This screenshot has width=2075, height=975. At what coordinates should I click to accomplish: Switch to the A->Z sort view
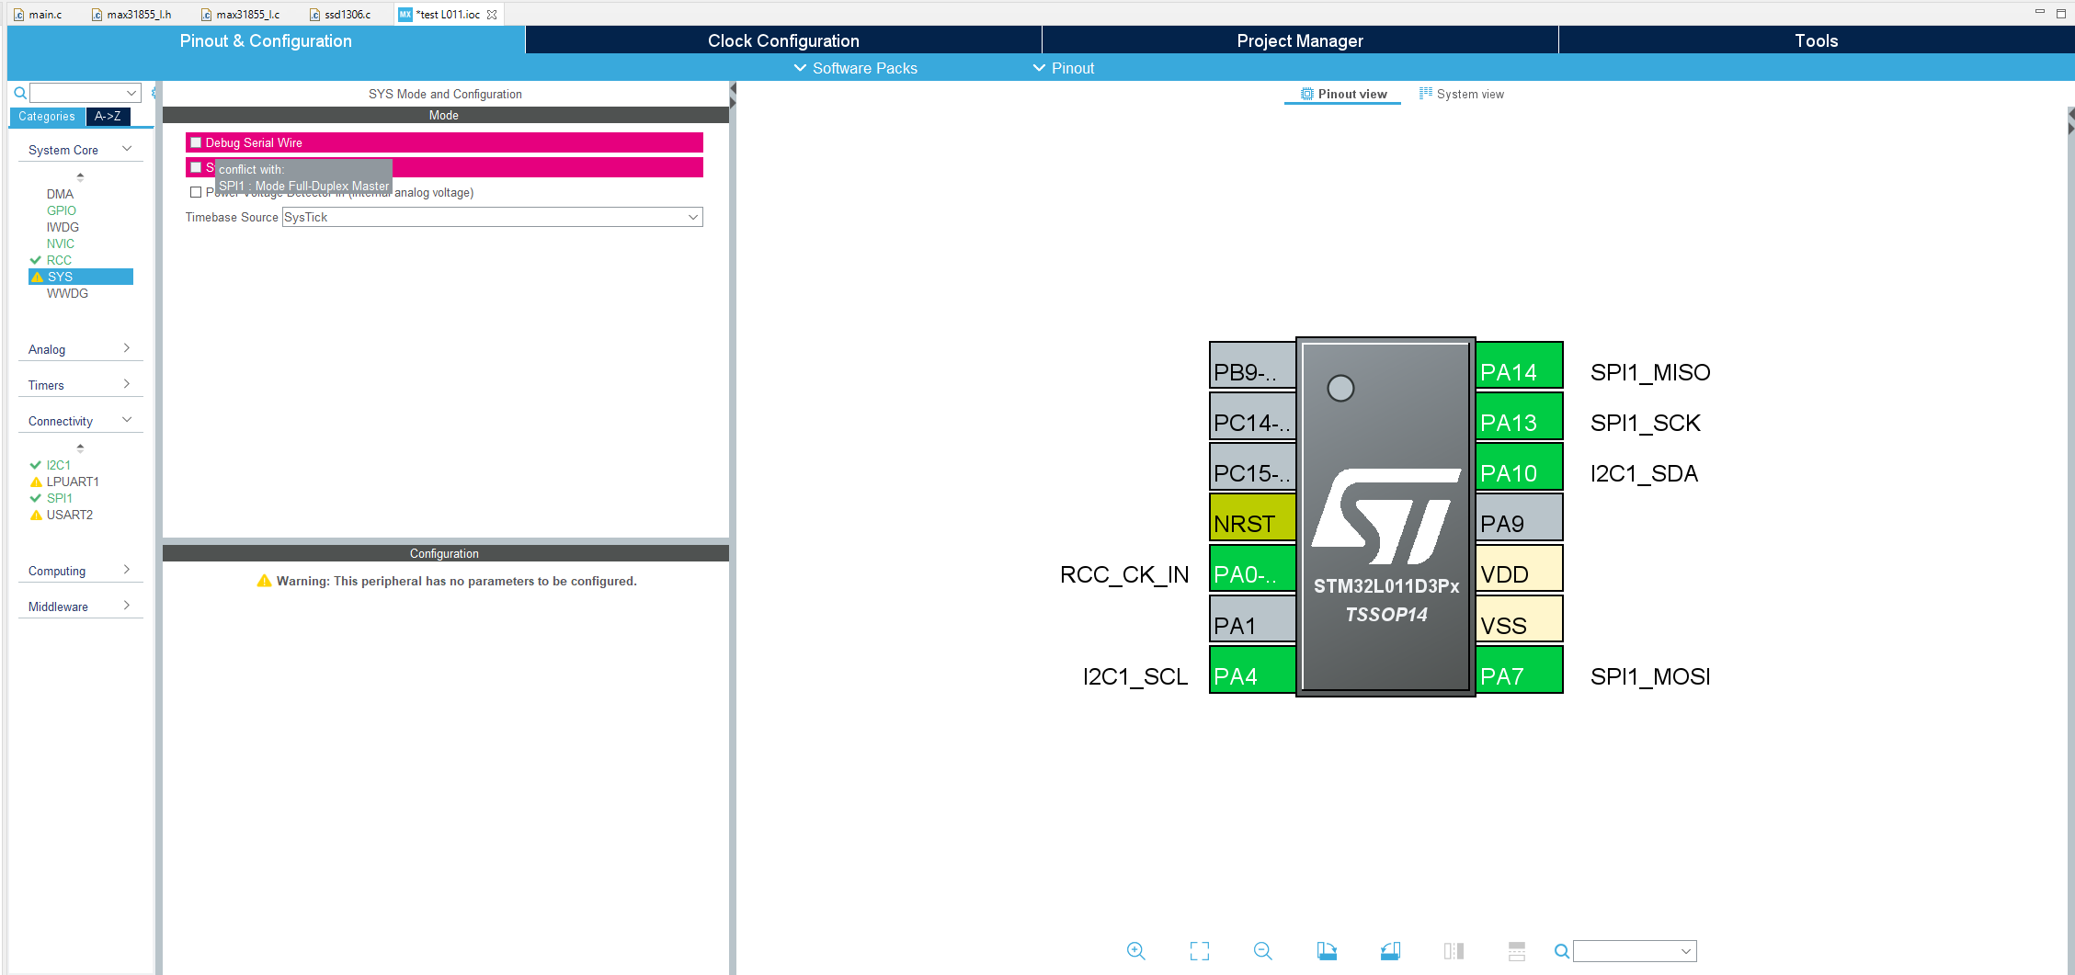108,117
